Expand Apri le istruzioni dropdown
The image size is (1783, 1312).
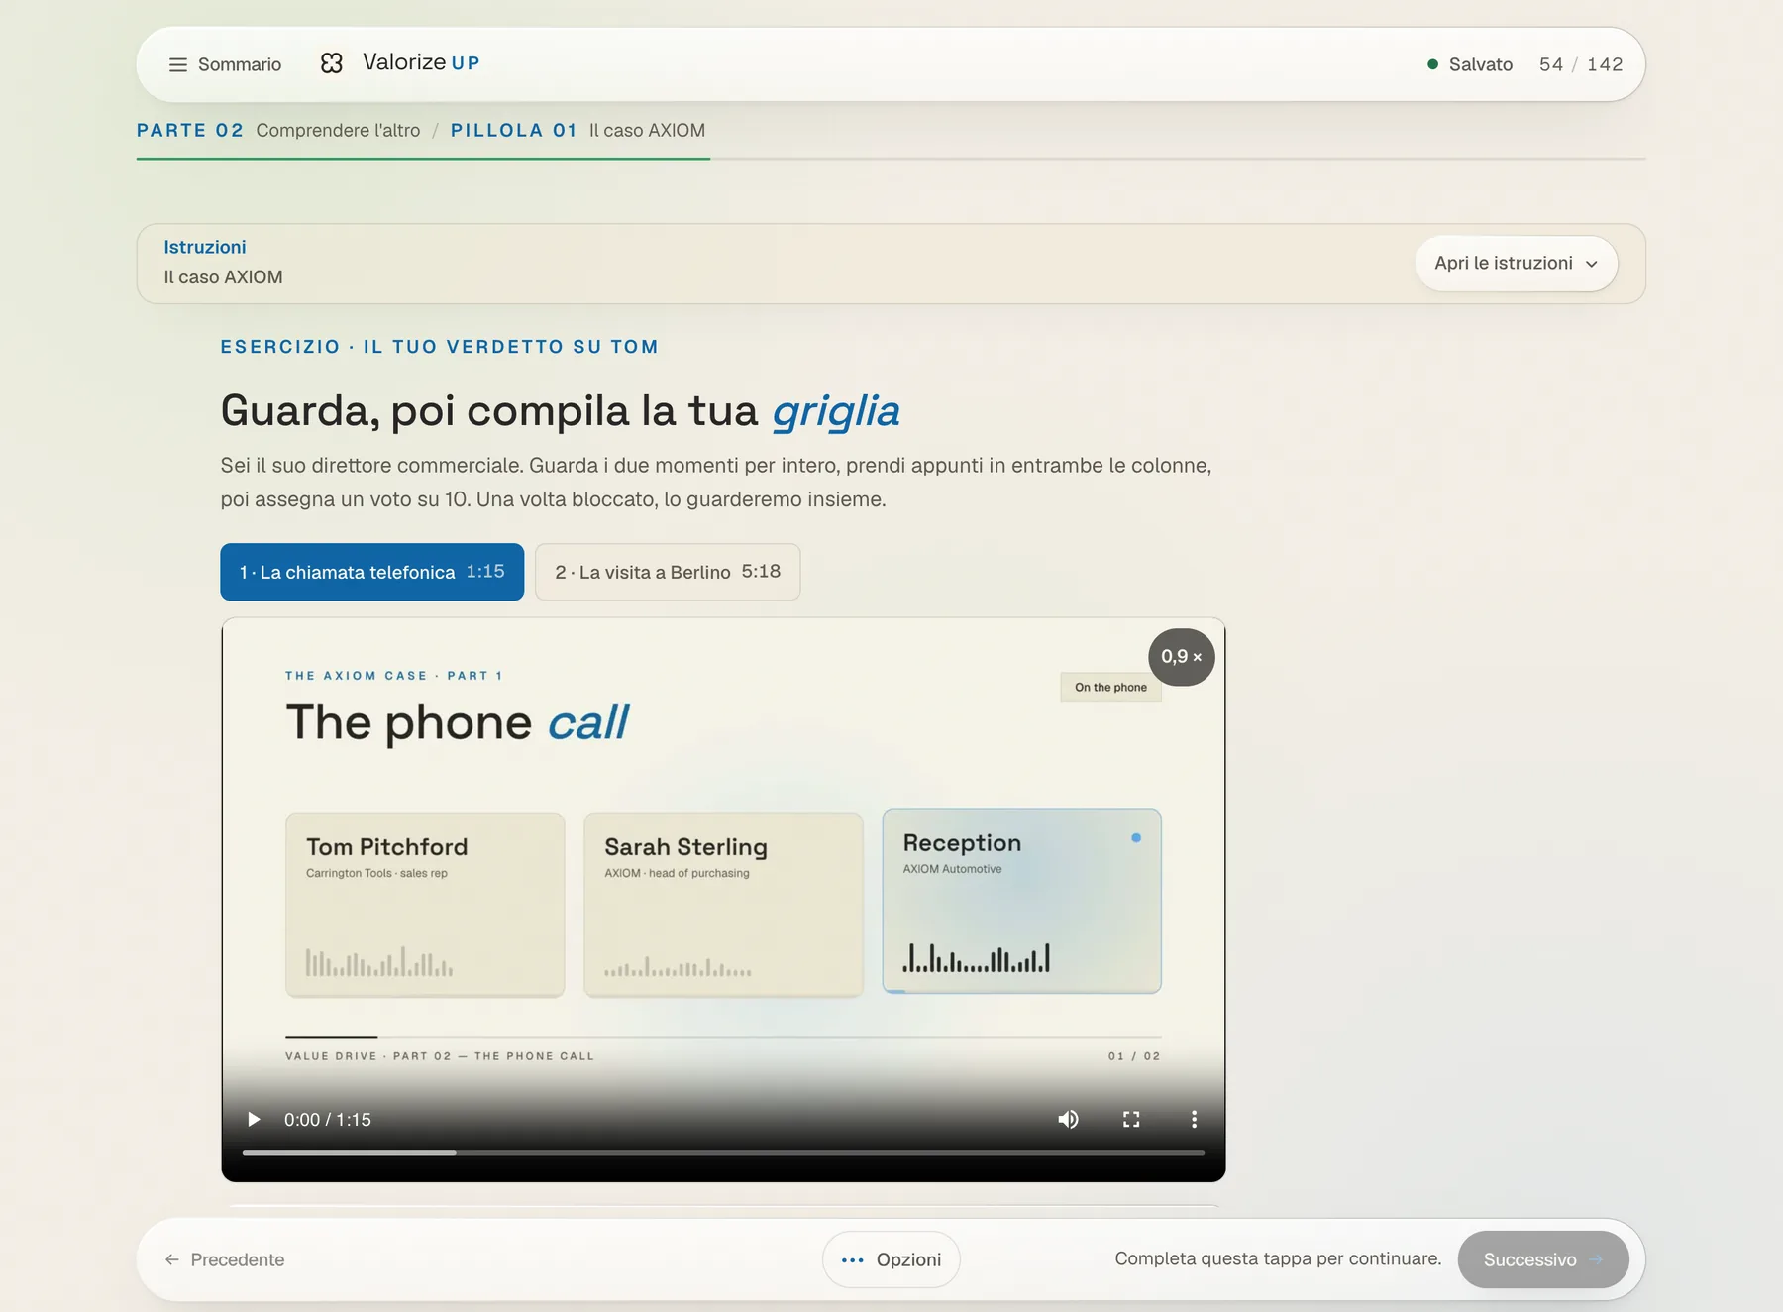1517,264
